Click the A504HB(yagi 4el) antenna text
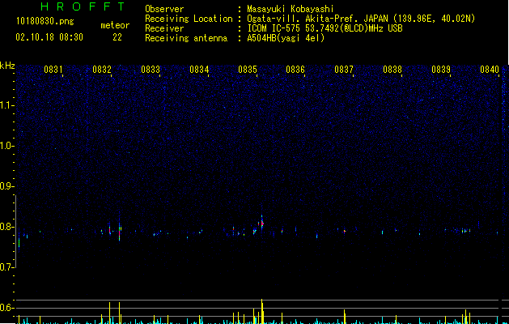 pos(286,38)
